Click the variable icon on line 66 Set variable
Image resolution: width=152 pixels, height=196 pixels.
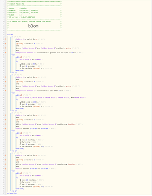(x=20, y=147)
